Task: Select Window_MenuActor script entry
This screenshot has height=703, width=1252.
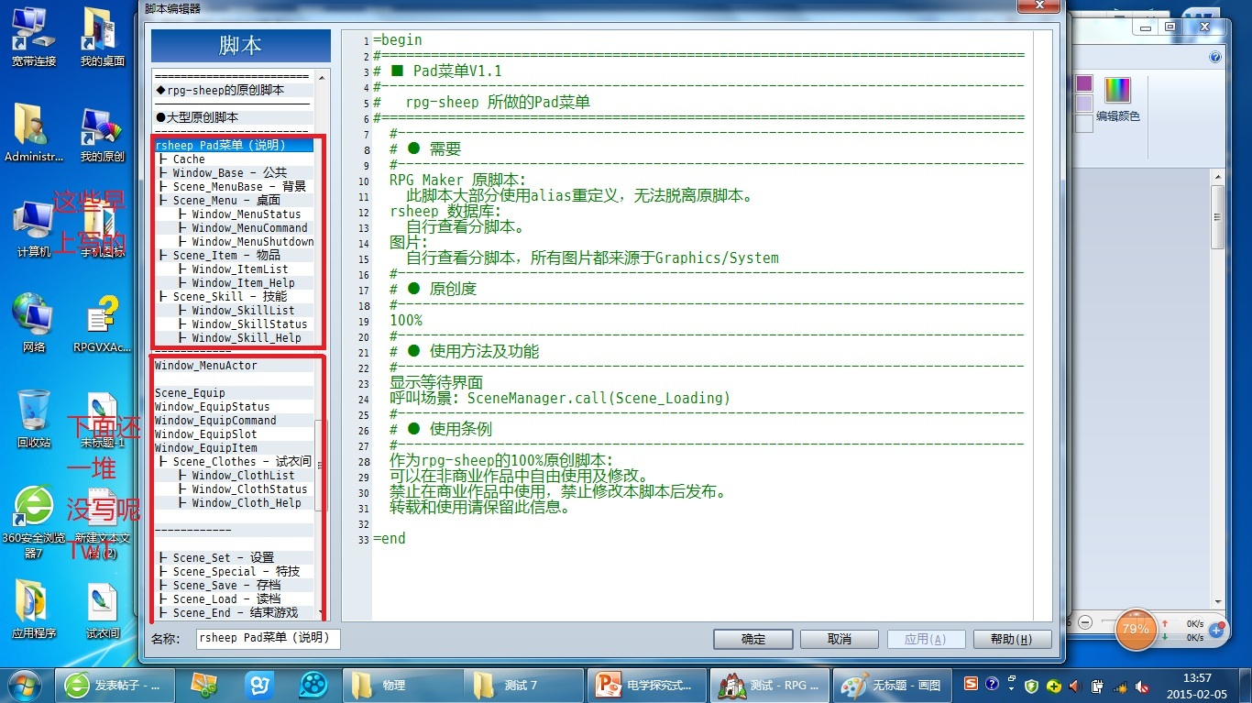Action: click(234, 365)
